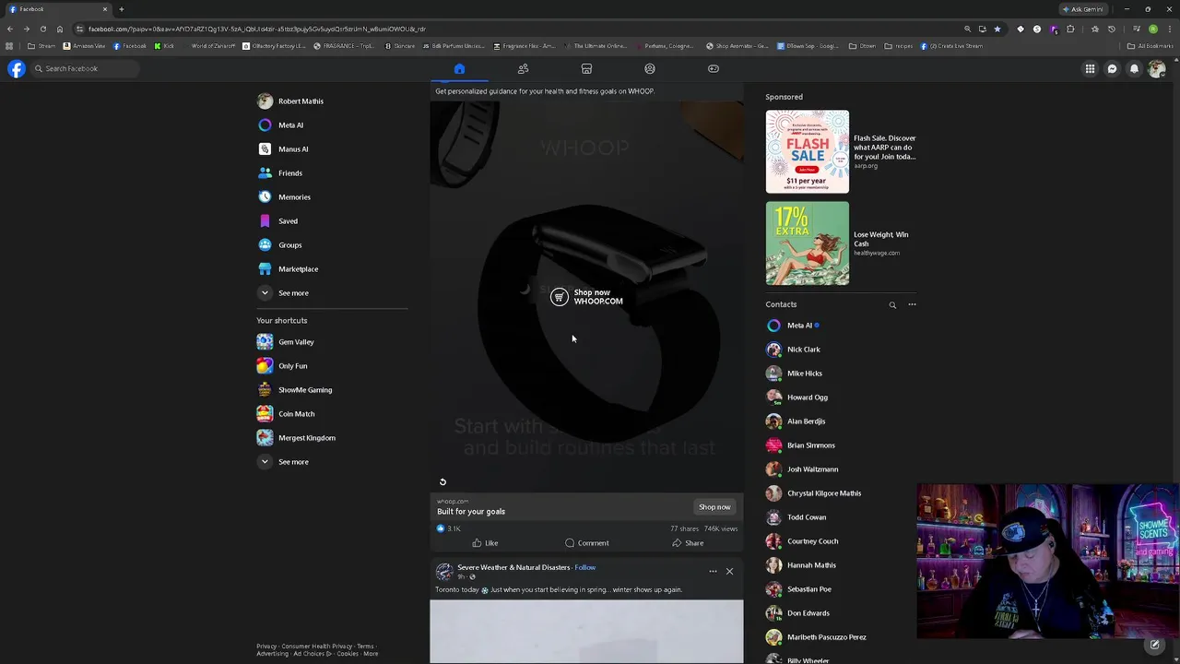The image size is (1180, 664).
Task: Click Shop now WHOOP.COM overlay on video
Action: [586, 297]
